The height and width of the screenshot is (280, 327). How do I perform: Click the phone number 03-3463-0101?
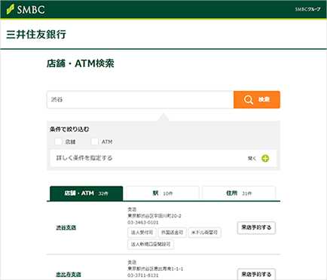click(143, 223)
